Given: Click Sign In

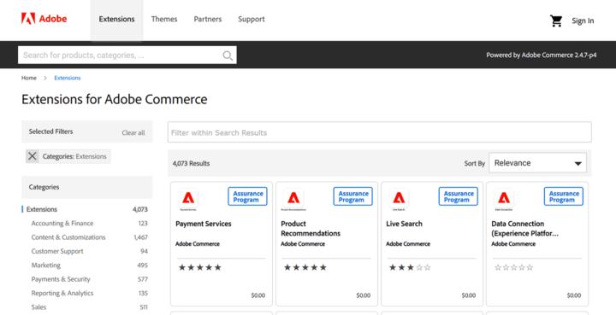Looking at the screenshot, I should (x=583, y=20).
